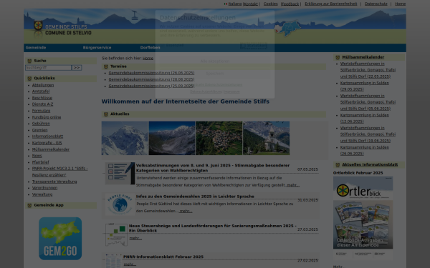Open the Gremien quicklink
Screen dimensions: 430x268
(x=39, y=130)
